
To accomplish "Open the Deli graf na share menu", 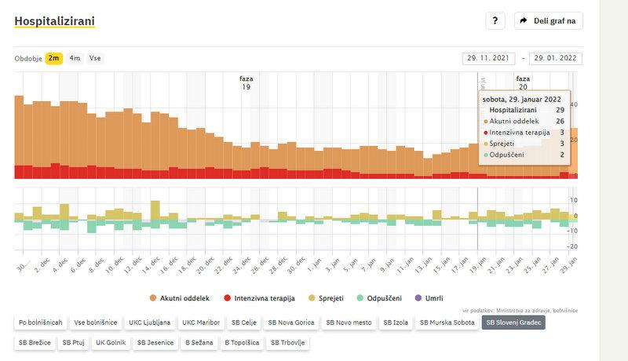I will 548,21.
